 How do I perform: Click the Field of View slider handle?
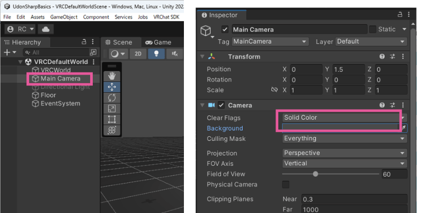315,174
